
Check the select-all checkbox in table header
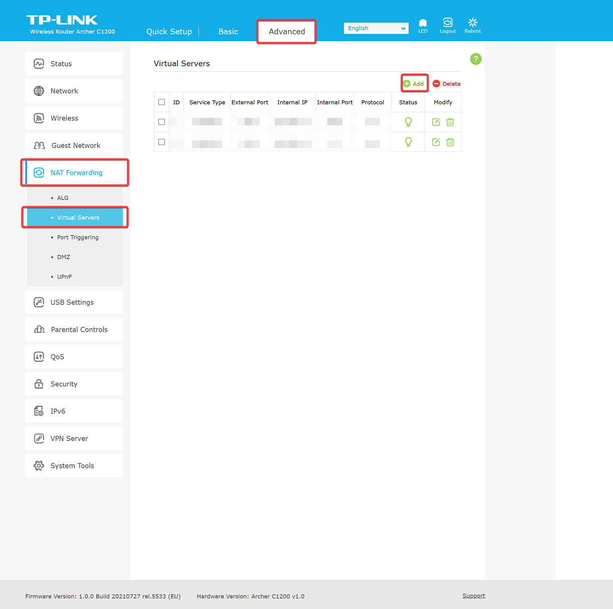(x=161, y=102)
